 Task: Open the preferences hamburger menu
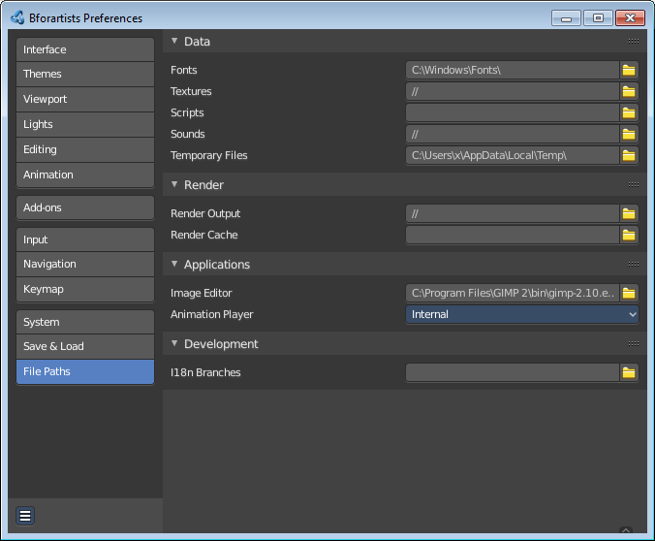pos(25,516)
